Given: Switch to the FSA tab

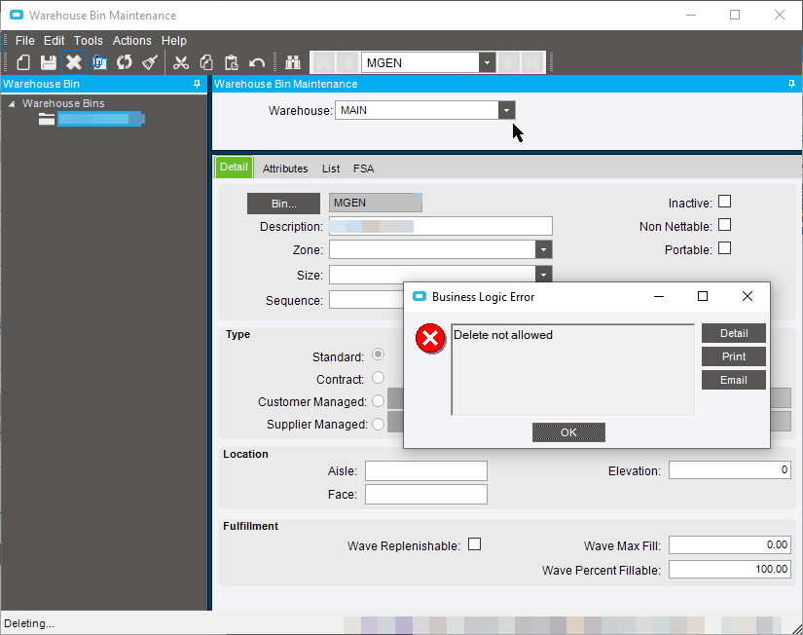Looking at the screenshot, I should 363,168.
